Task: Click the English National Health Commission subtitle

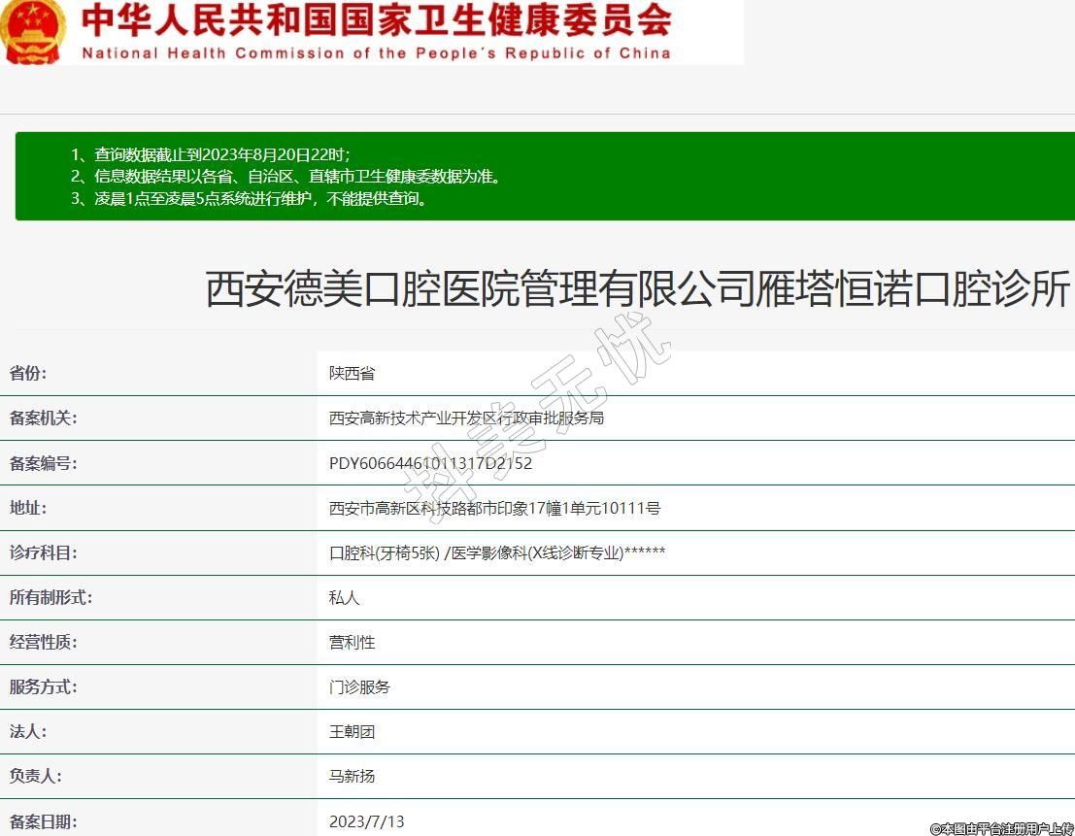Action: coord(376,53)
